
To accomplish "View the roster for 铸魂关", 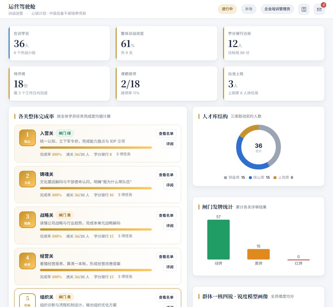I will [166, 175].
